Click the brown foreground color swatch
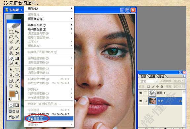 tap(12, 94)
